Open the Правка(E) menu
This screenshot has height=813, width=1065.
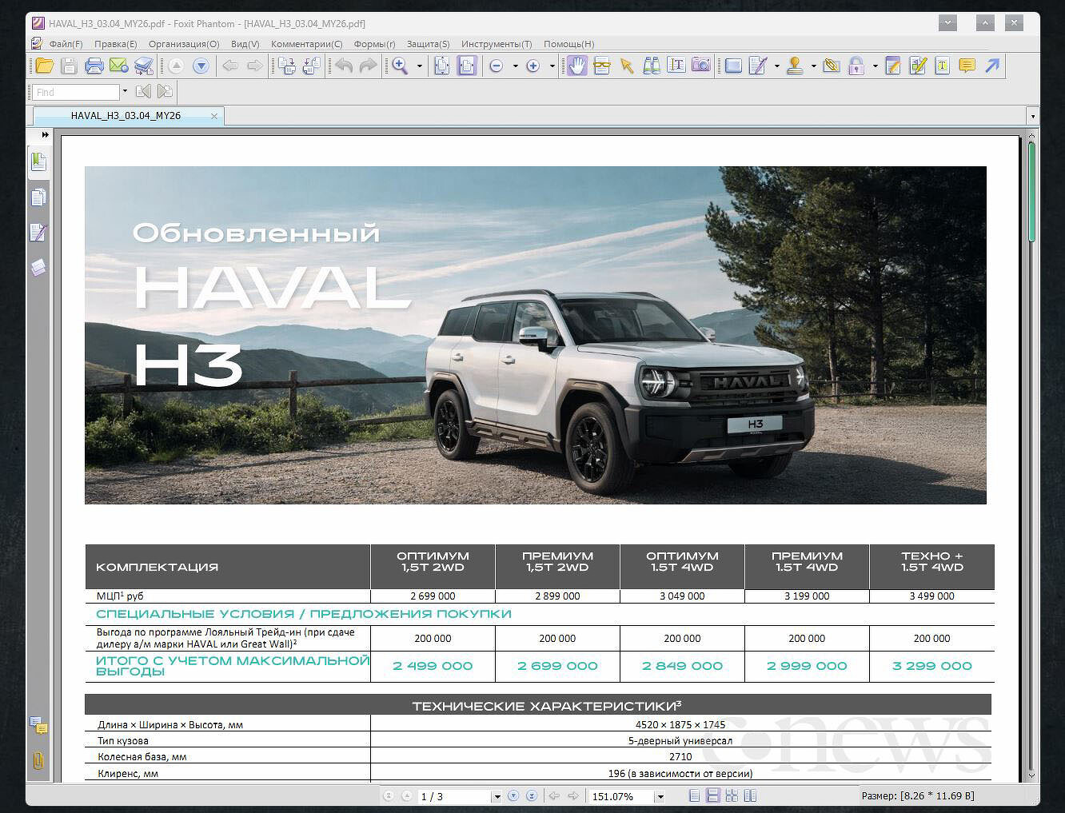click(x=116, y=44)
